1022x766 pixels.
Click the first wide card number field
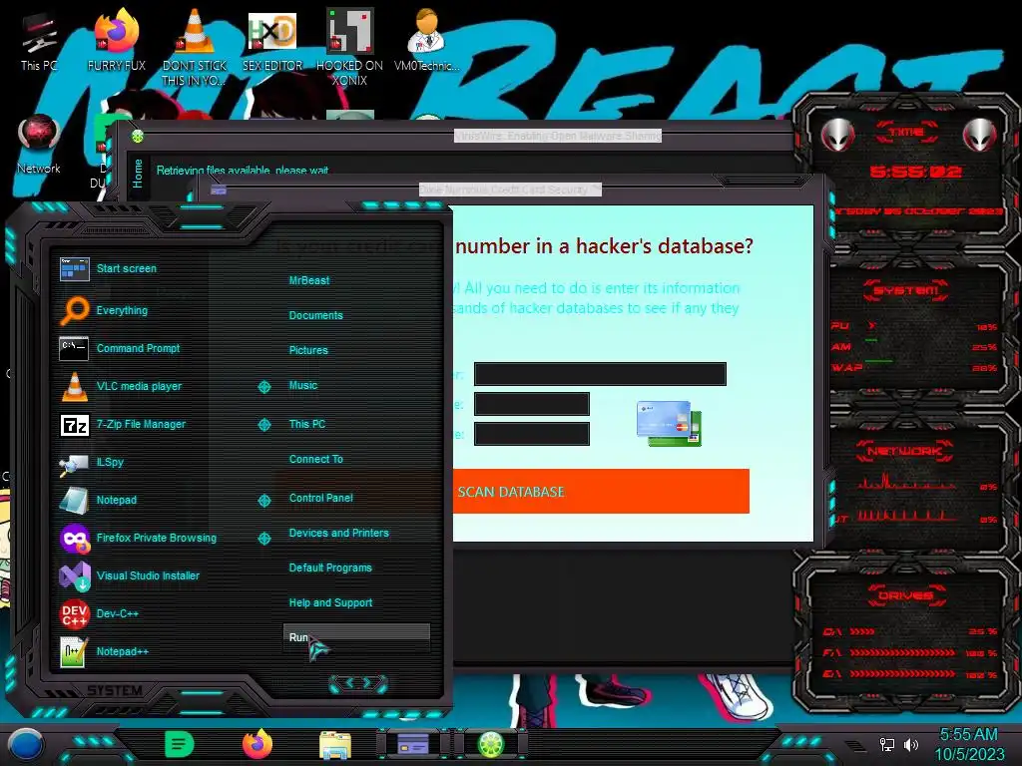(600, 374)
